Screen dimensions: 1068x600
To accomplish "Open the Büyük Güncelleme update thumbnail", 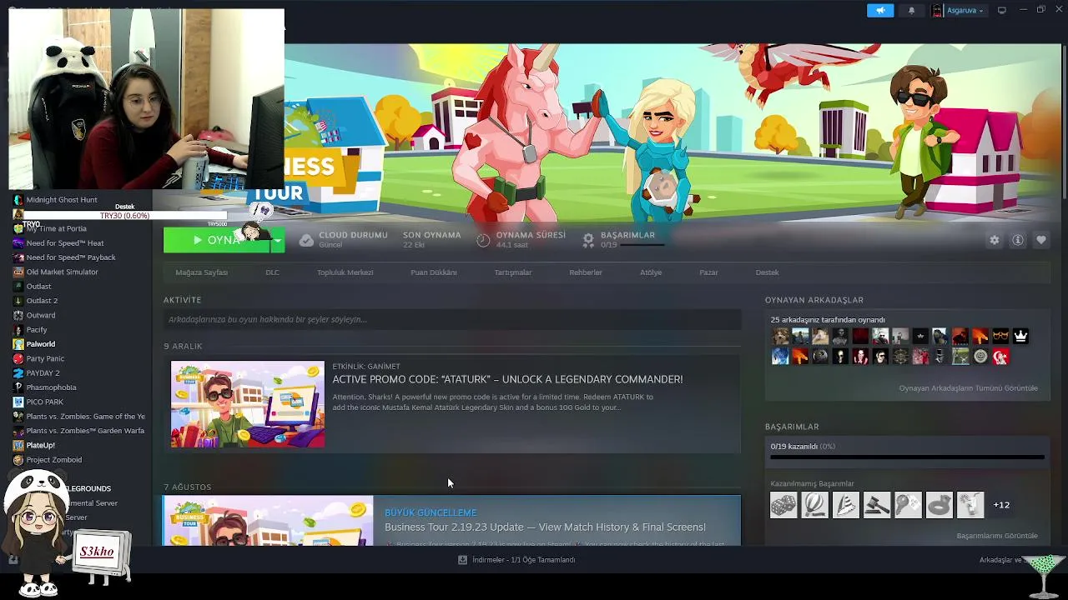I will 269,521.
